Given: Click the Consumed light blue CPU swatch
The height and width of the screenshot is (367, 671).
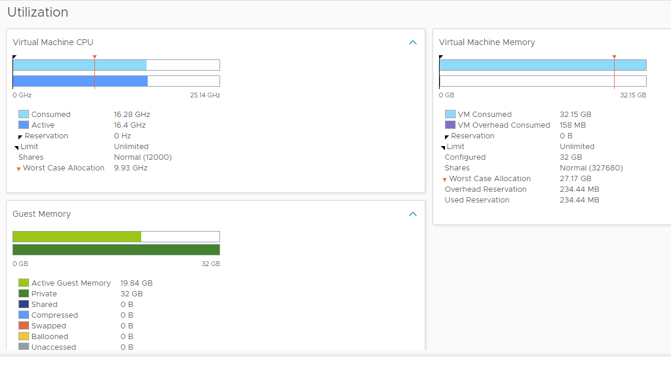Looking at the screenshot, I should click(24, 115).
